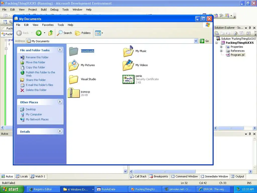257x193 pixels.
Task: Switch to the Locals tab
Action: 22,176
